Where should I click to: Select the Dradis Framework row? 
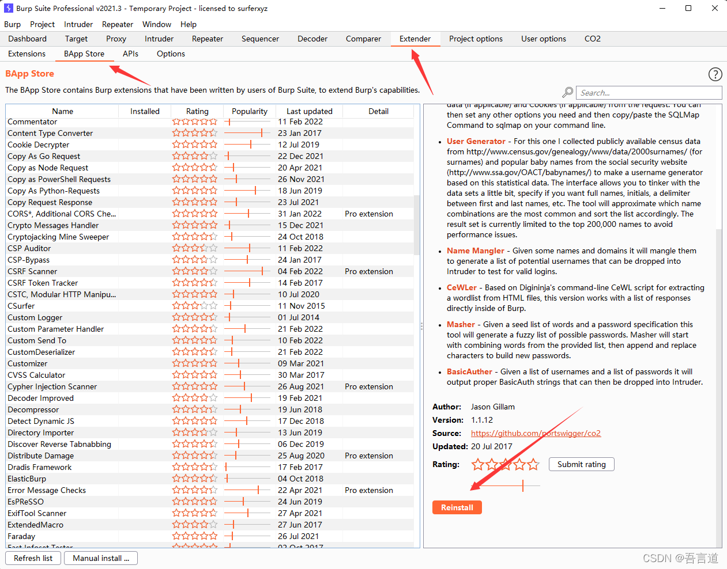click(x=210, y=467)
